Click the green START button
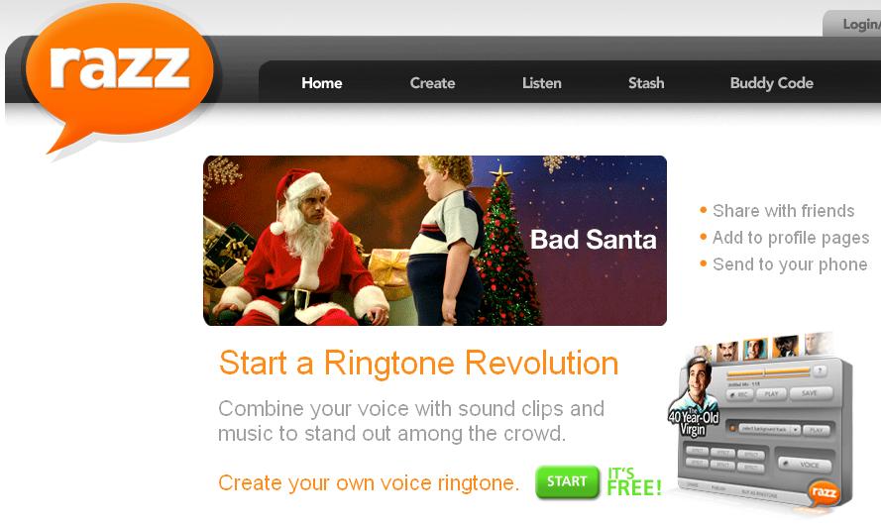 click(567, 481)
